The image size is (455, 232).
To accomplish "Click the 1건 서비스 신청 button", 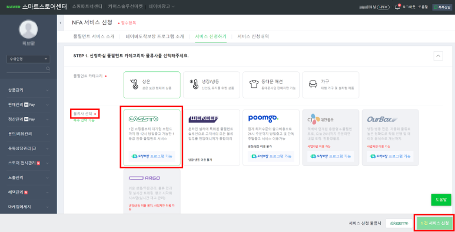I will pyautogui.click(x=434, y=223).
